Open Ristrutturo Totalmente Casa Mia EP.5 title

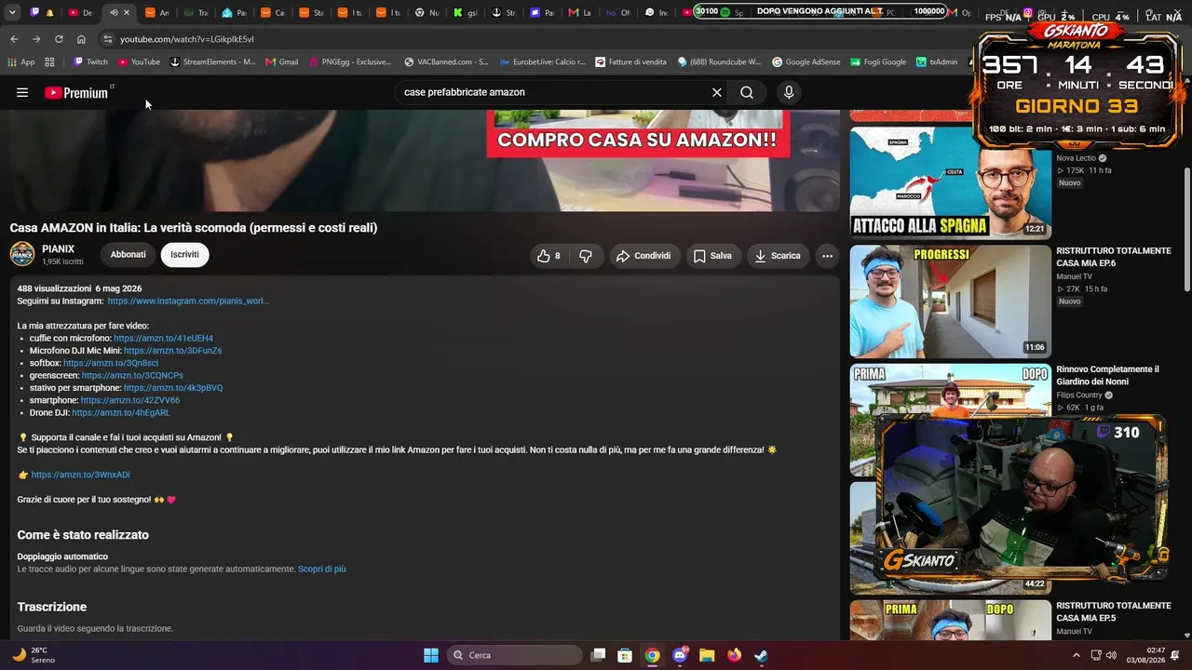[x=1114, y=611]
